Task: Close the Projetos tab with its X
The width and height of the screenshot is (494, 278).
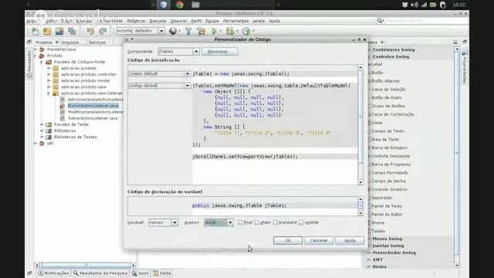Action: coord(57,42)
